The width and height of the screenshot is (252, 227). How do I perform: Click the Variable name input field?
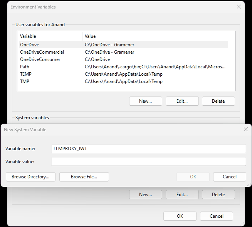pos(148,149)
